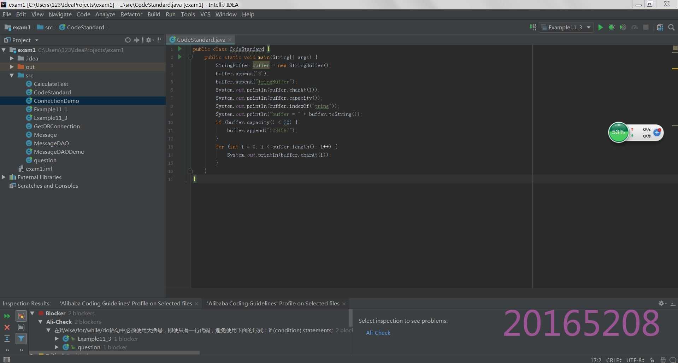
Task: Rerun inspection with green double arrow
Action: point(7,316)
